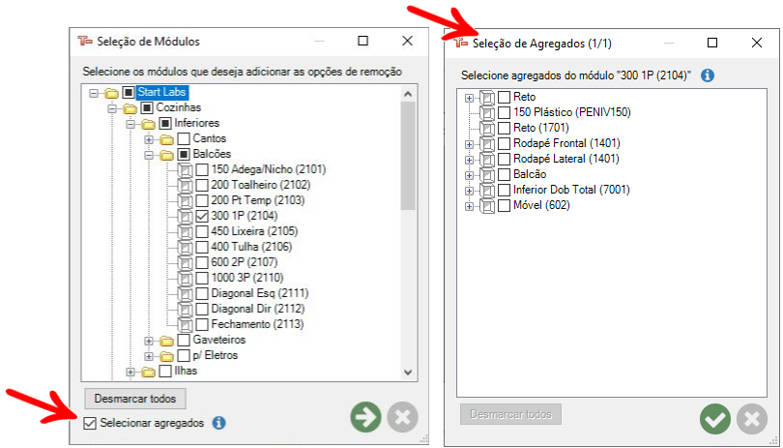Toggle Selecionar agregados checkbox
The width and height of the screenshot is (783, 448).
tap(90, 423)
